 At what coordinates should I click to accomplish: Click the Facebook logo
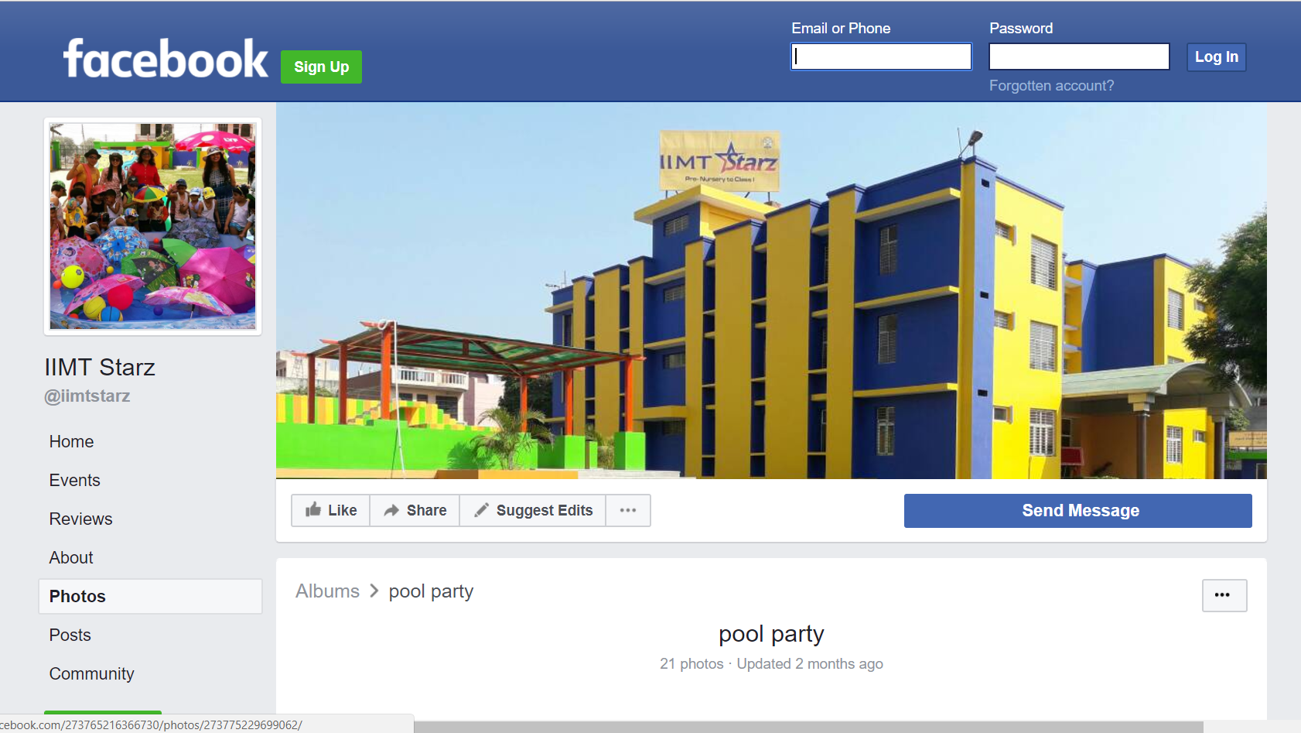(166, 59)
